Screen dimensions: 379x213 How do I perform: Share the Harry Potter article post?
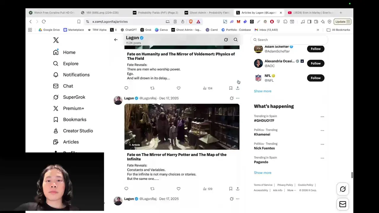click(237, 189)
